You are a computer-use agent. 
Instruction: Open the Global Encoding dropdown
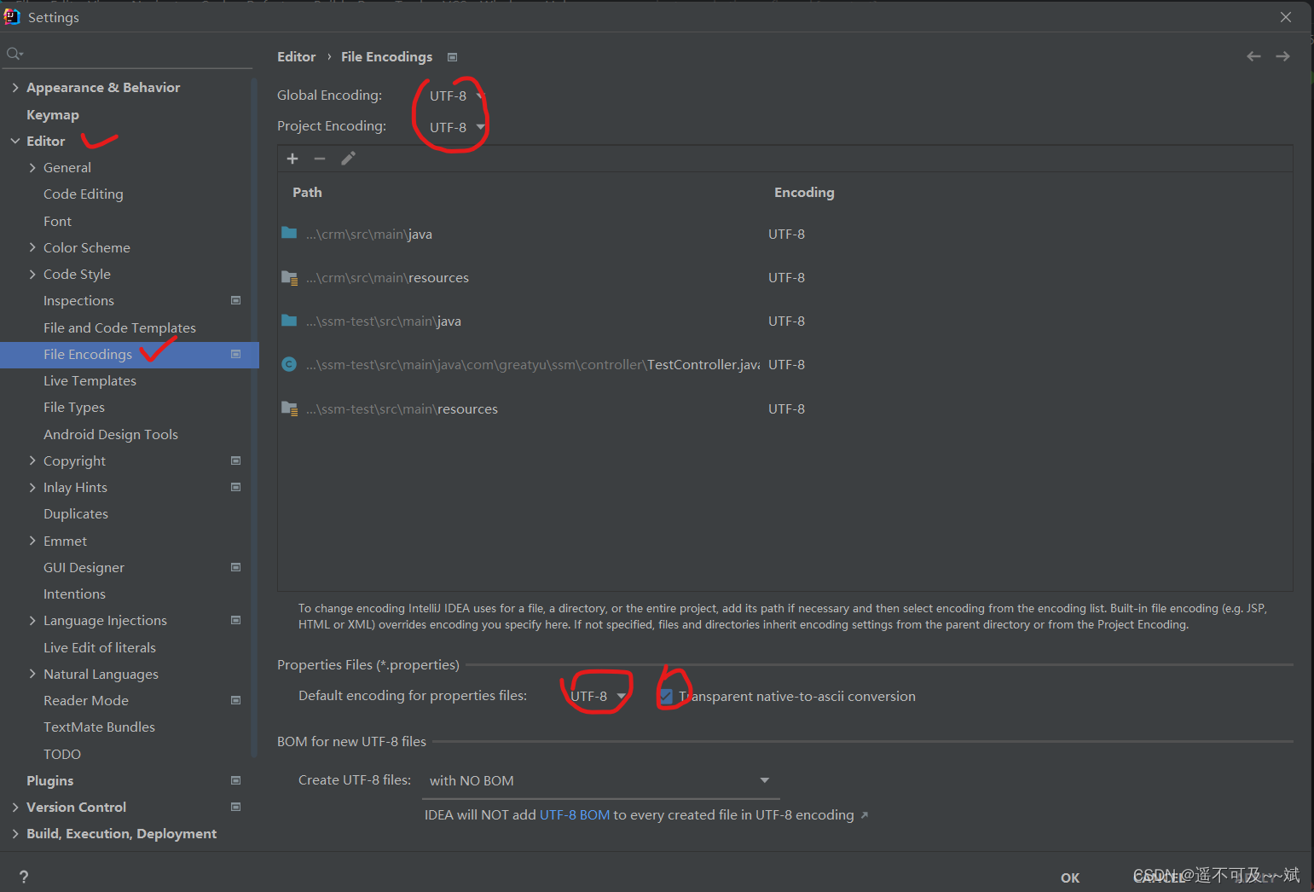[457, 96]
